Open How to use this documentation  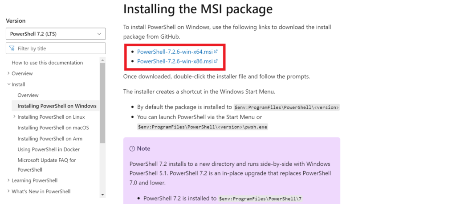point(47,63)
